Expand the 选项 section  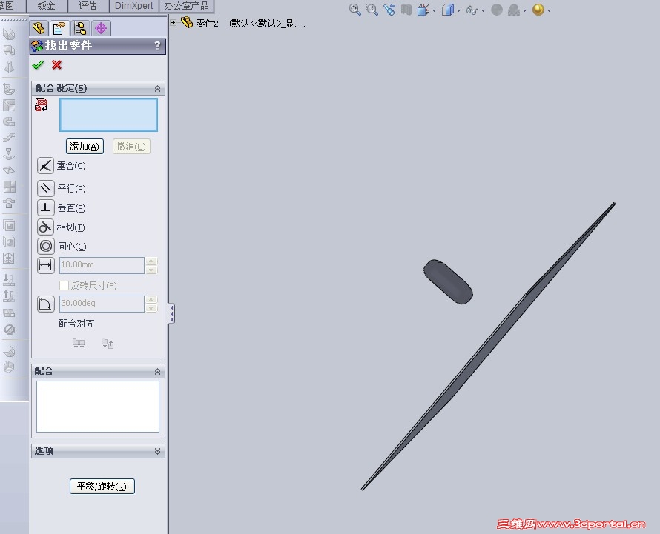(x=157, y=451)
